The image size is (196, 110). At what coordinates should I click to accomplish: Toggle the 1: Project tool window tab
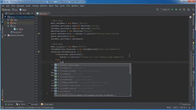(2, 18)
